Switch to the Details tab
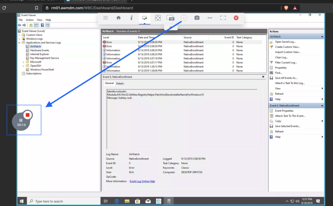333x206 pixels. 120,83
